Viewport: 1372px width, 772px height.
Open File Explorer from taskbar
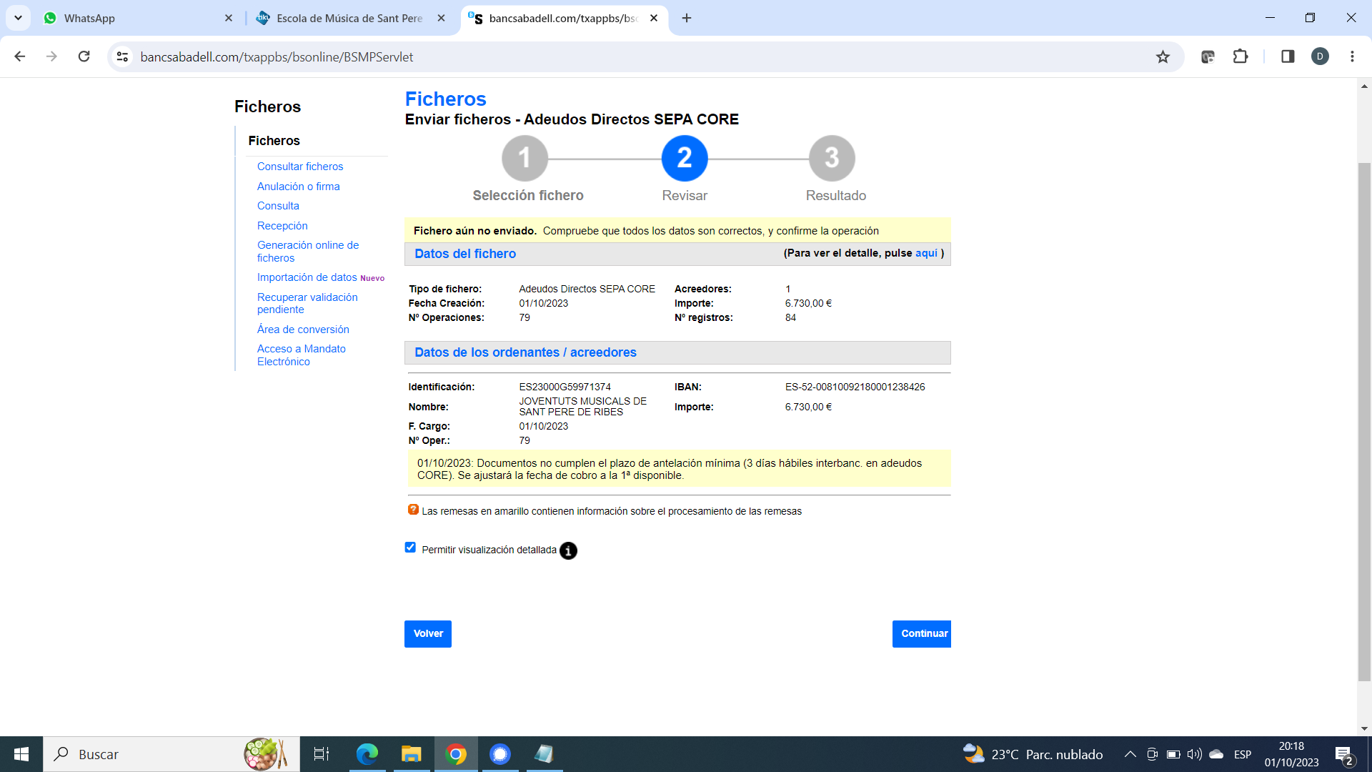point(412,754)
